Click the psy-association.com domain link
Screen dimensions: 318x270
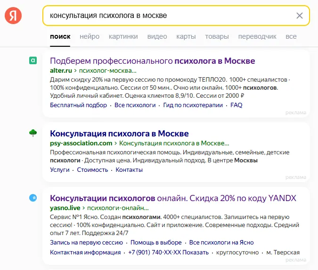81,143
